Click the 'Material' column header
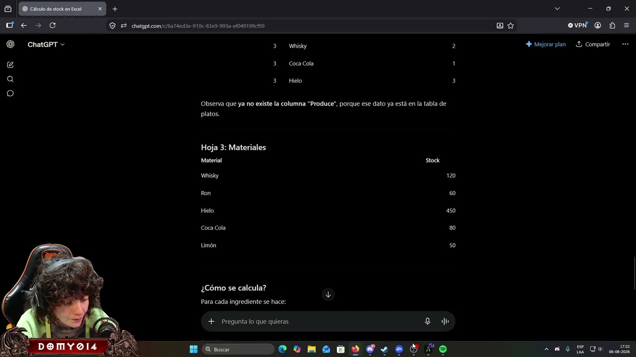 point(211,160)
